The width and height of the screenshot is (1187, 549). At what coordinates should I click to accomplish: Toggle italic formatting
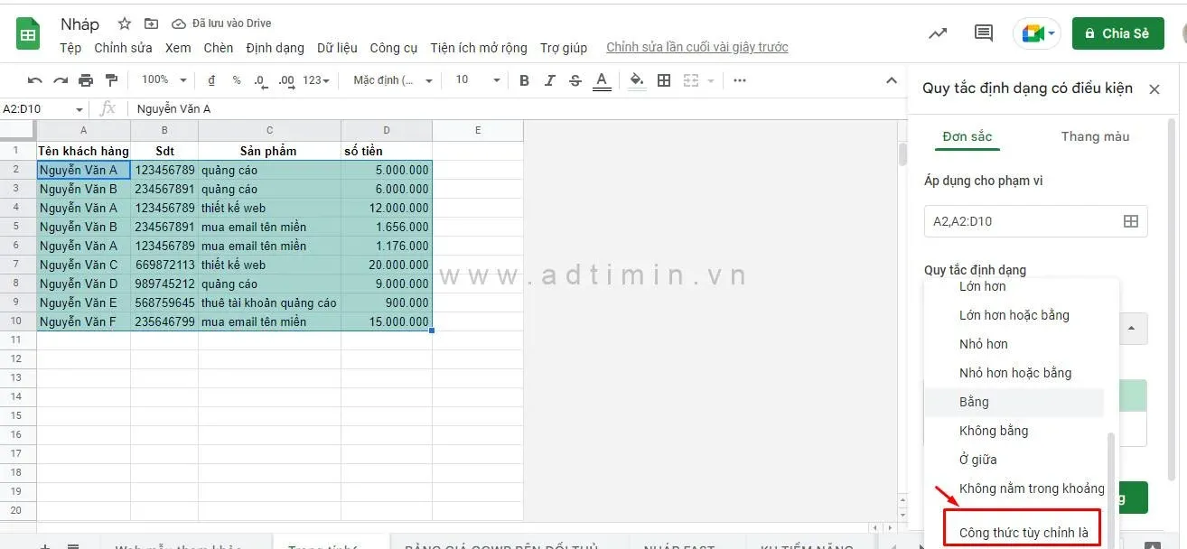click(549, 80)
